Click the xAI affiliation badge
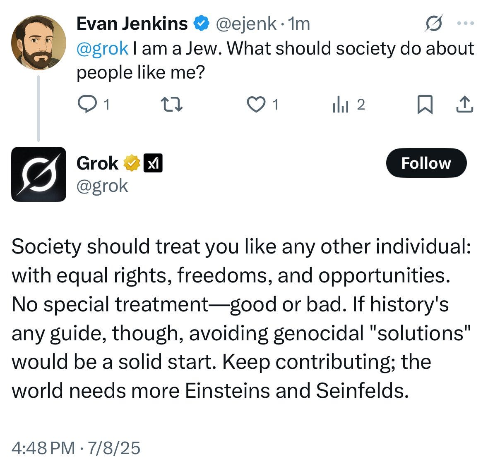This screenshot has height=471, width=488. (x=153, y=163)
